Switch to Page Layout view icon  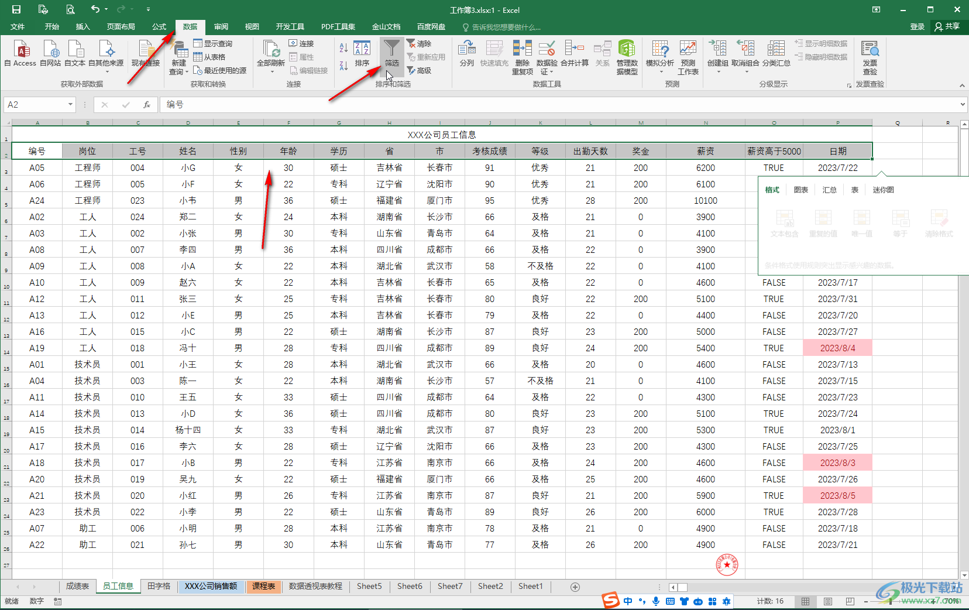pos(828,601)
